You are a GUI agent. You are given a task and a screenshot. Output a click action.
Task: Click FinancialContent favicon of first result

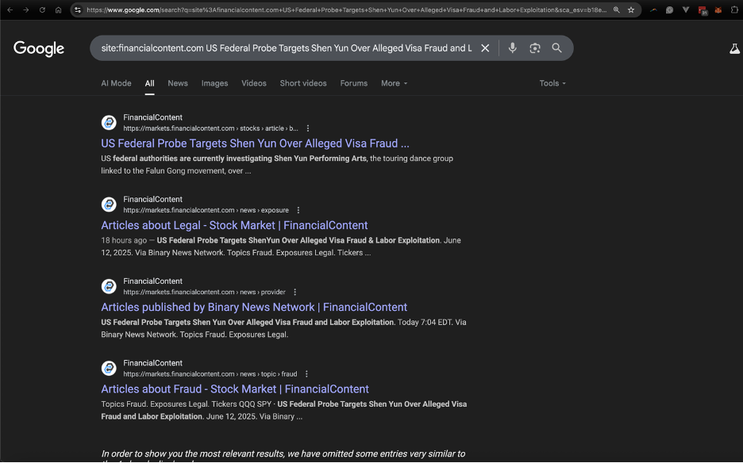(x=109, y=123)
